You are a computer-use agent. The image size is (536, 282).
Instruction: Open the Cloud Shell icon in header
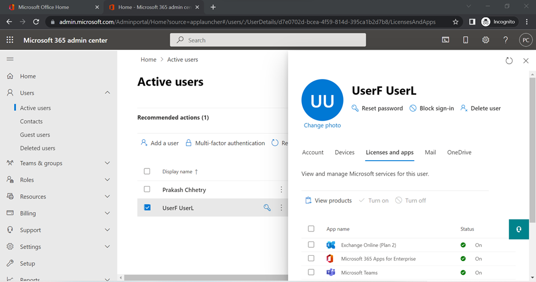(445, 40)
